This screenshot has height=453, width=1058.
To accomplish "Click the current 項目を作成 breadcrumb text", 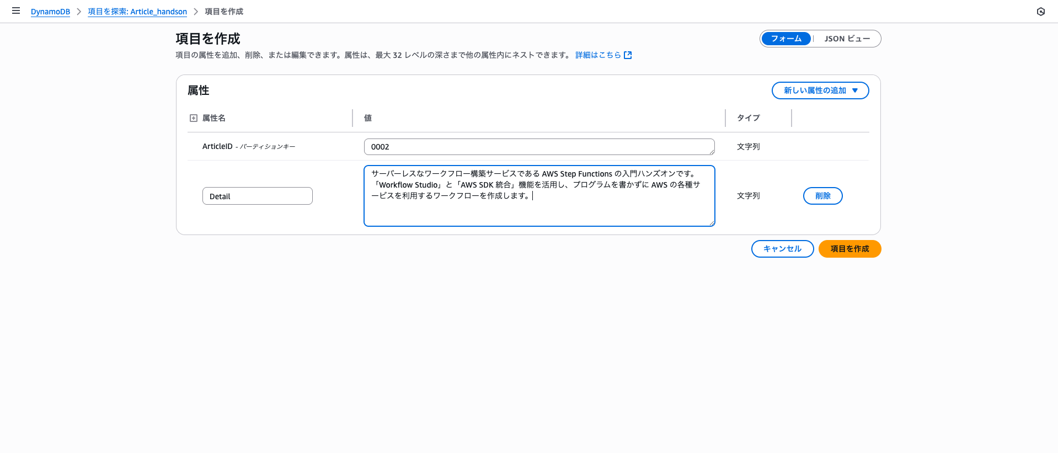I will pyautogui.click(x=224, y=12).
